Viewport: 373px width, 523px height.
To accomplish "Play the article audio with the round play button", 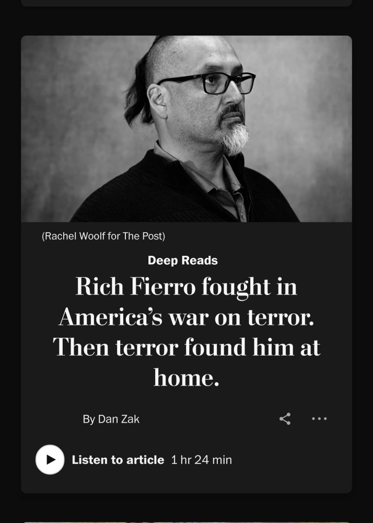I will pyautogui.click(x=50, y=460).
